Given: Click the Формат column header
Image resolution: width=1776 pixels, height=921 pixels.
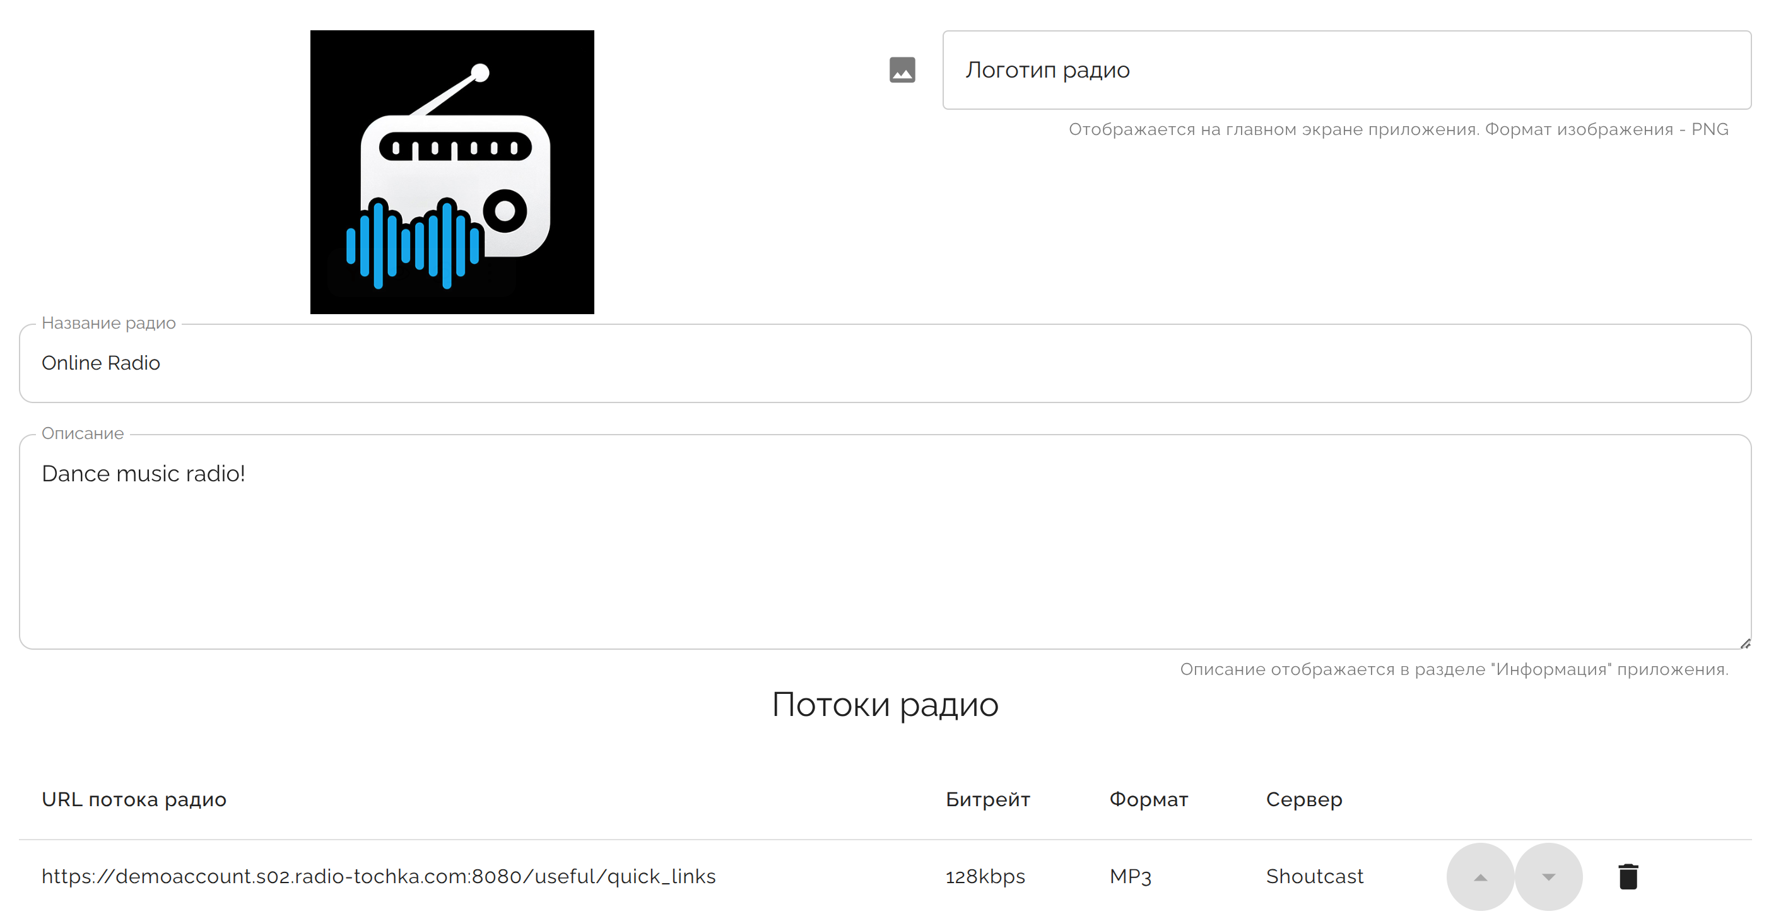Looking at the screenshot, I should coord(1148,800).
